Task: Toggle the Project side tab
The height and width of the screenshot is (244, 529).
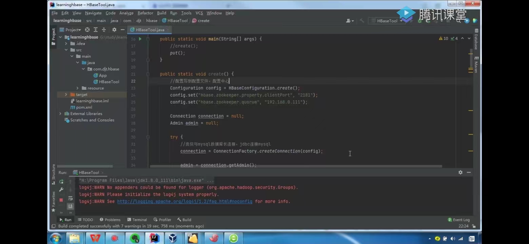Action: tap(54, 37)
